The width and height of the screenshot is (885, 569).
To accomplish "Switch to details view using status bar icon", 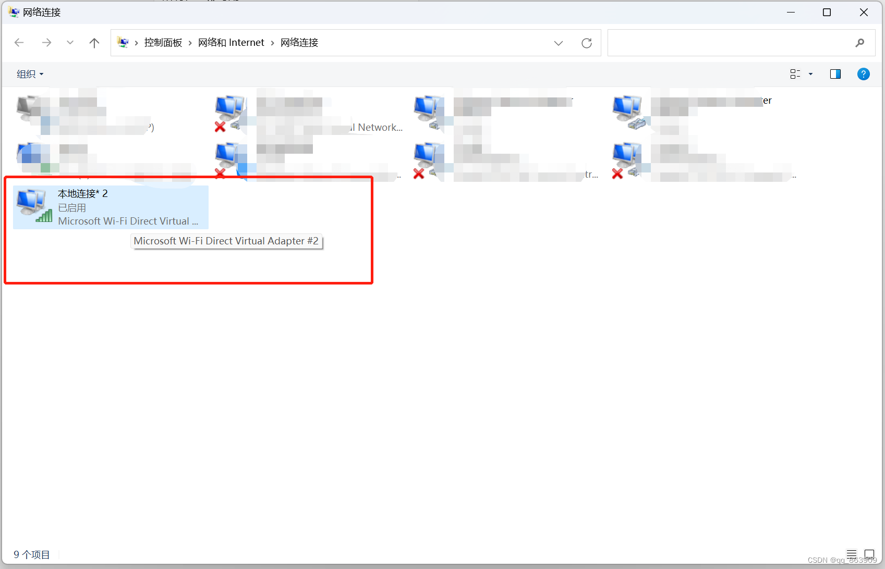I will (x=852, y=554).
